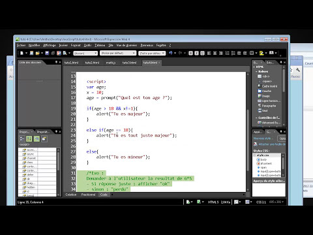Align text left via toolbar icon
This screenshot has width=313, height=235.
(x=209, y=53)
